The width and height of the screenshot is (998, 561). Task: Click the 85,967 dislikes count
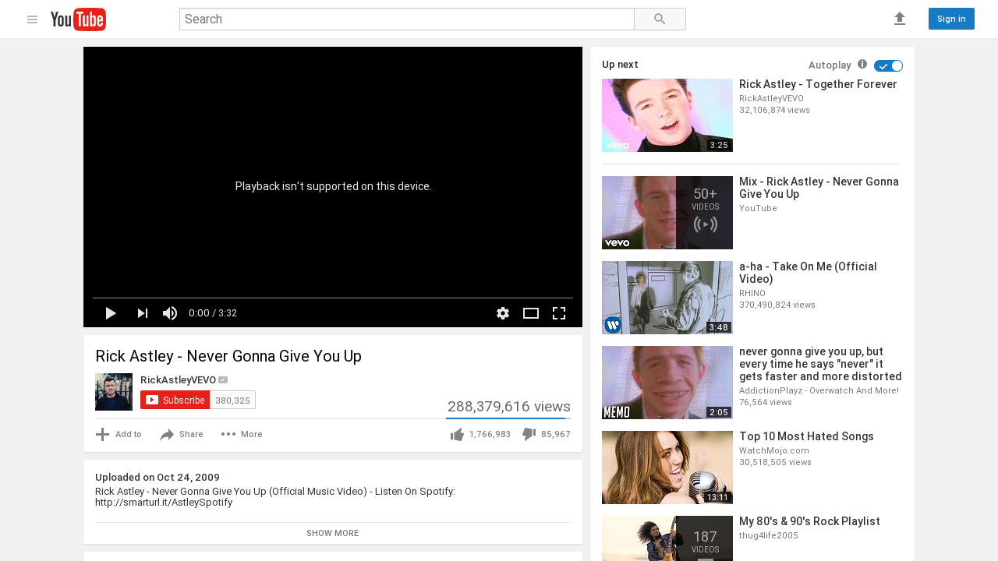click(556, 435)
